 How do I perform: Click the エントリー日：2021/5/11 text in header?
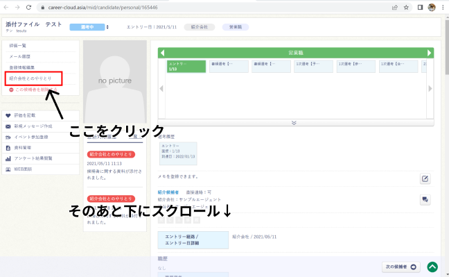[x=152, y=27]
